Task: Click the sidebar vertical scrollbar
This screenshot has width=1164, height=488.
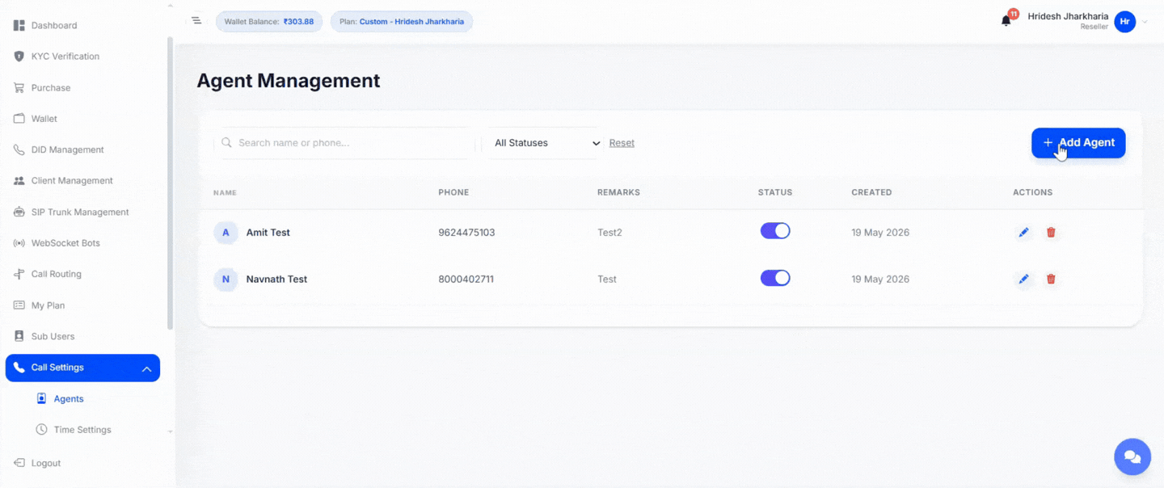Action: point(170,183)
